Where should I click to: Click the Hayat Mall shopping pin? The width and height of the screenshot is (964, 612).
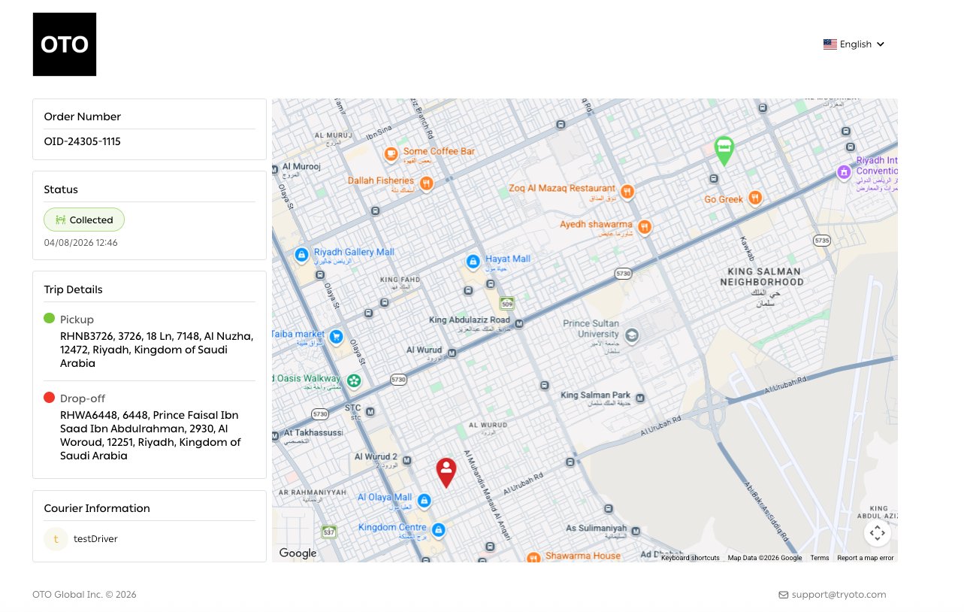point(473,262)
